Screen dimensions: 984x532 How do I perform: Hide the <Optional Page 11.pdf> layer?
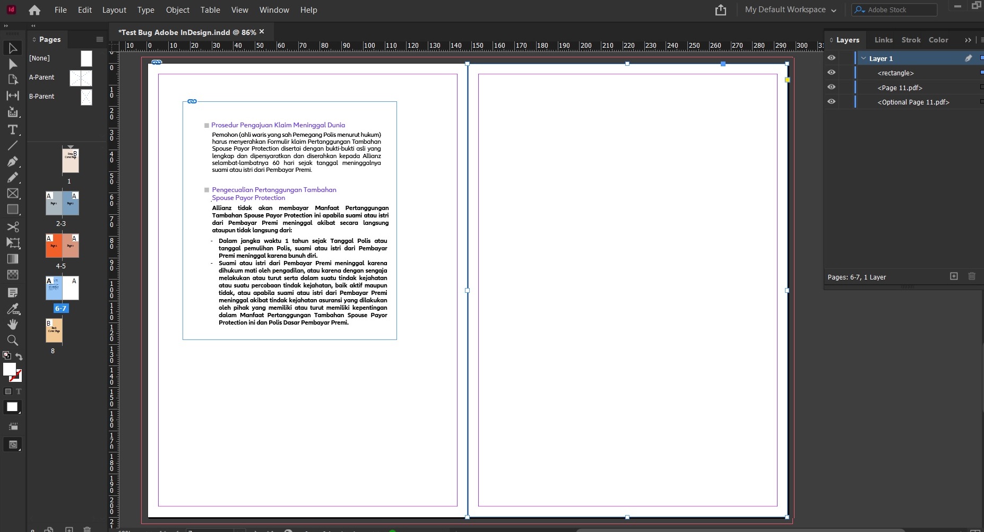point(832,101)
